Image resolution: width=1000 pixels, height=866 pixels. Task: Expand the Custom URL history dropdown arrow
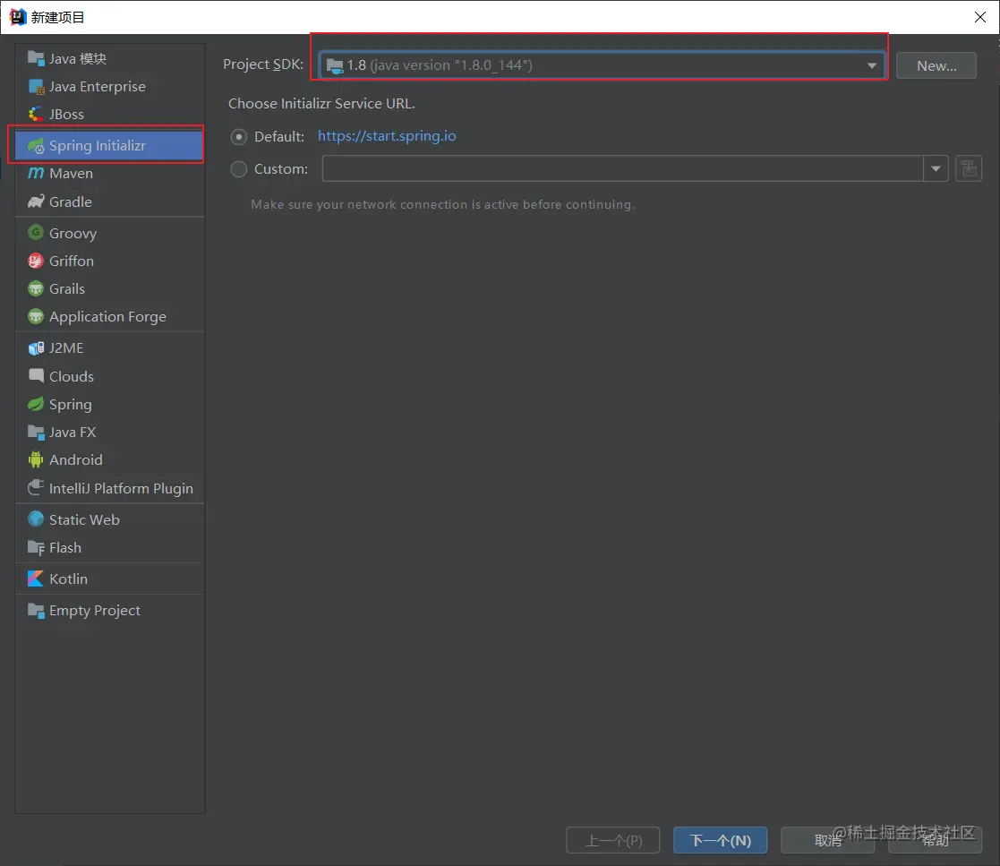coord(936,168)
